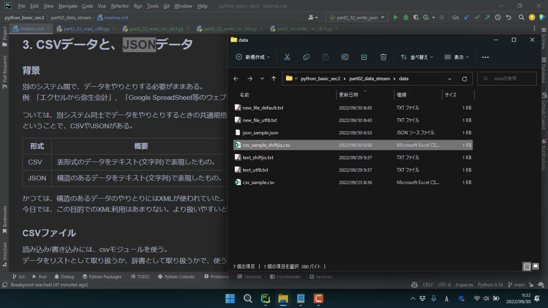The image size is (548, 308).
Task: Open the run configuration dropdown
Action: 357,17
